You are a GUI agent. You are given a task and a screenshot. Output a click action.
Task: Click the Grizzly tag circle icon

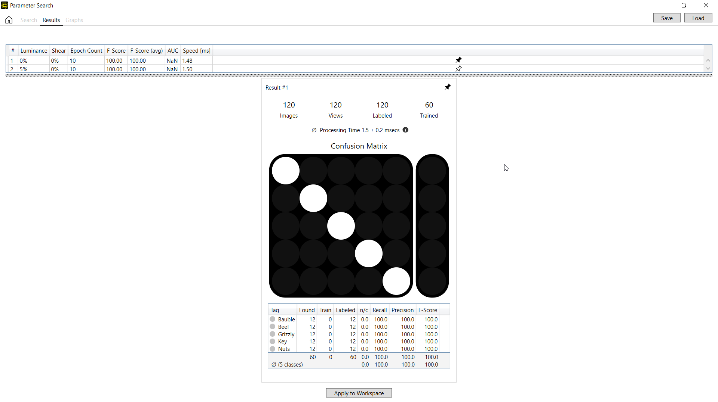pos(273,334)
